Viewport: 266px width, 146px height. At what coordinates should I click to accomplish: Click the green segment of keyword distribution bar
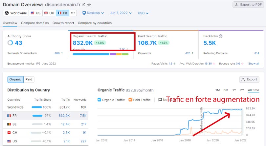click(x=125, y=54)
